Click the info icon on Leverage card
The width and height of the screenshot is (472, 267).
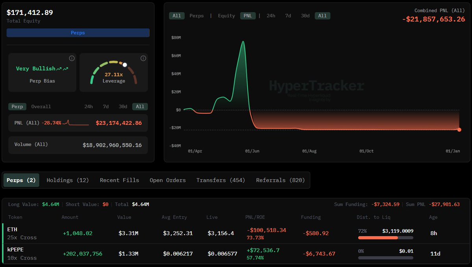coord(143,58)
